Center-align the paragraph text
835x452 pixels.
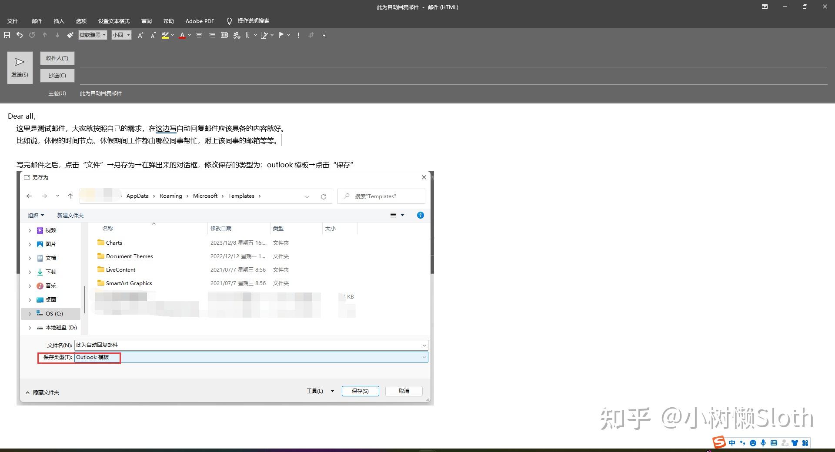pos(199,35)
